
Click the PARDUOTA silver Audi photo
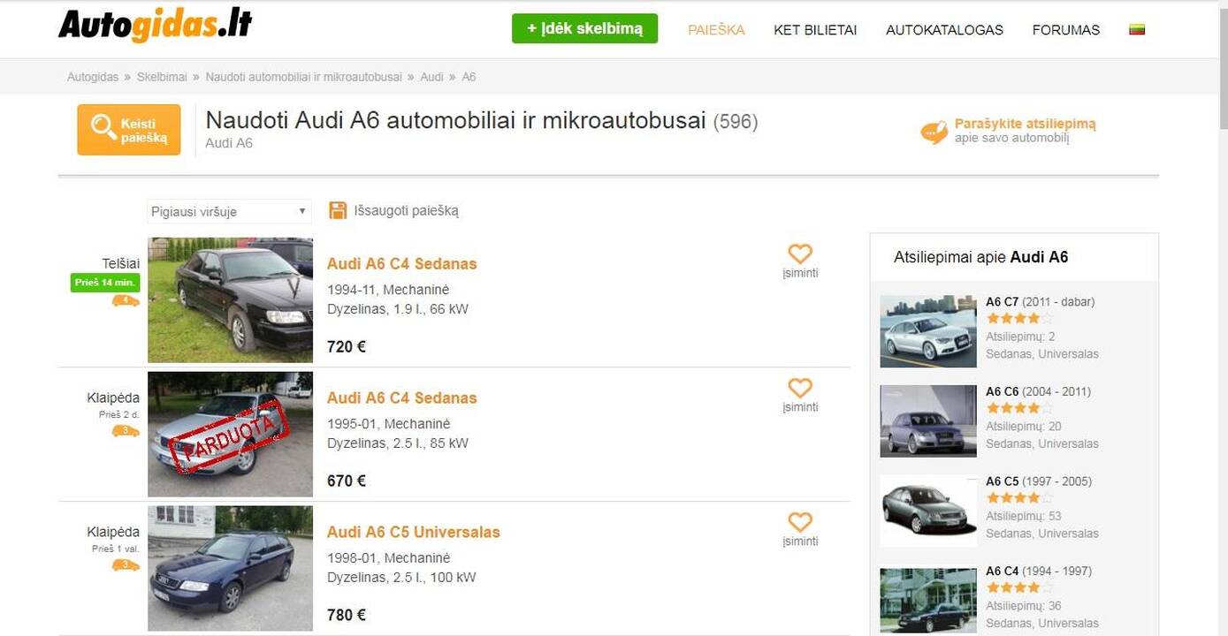(230, 435)
